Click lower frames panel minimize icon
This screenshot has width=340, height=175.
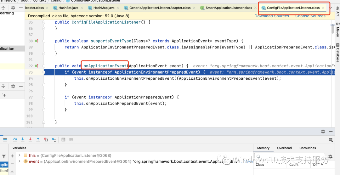click(20, 86)
